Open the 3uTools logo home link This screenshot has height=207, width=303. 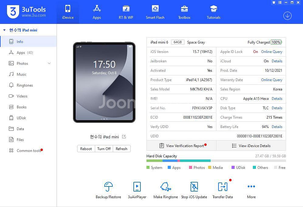pos(26,12)
